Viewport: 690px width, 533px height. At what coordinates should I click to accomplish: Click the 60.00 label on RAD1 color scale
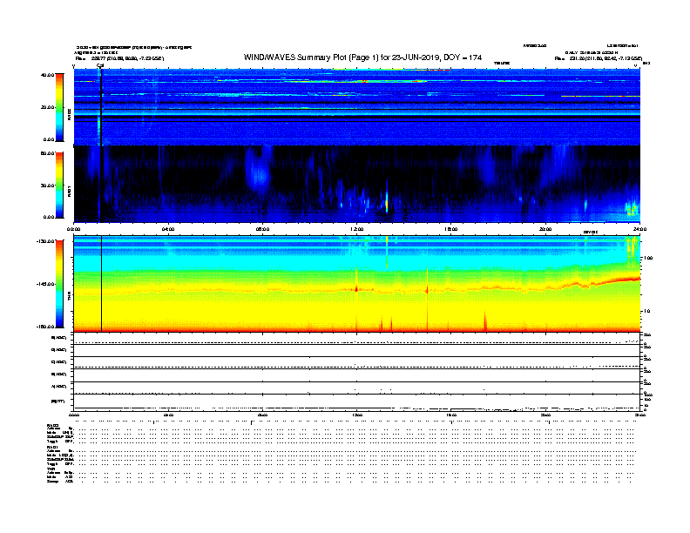(47, 153)
